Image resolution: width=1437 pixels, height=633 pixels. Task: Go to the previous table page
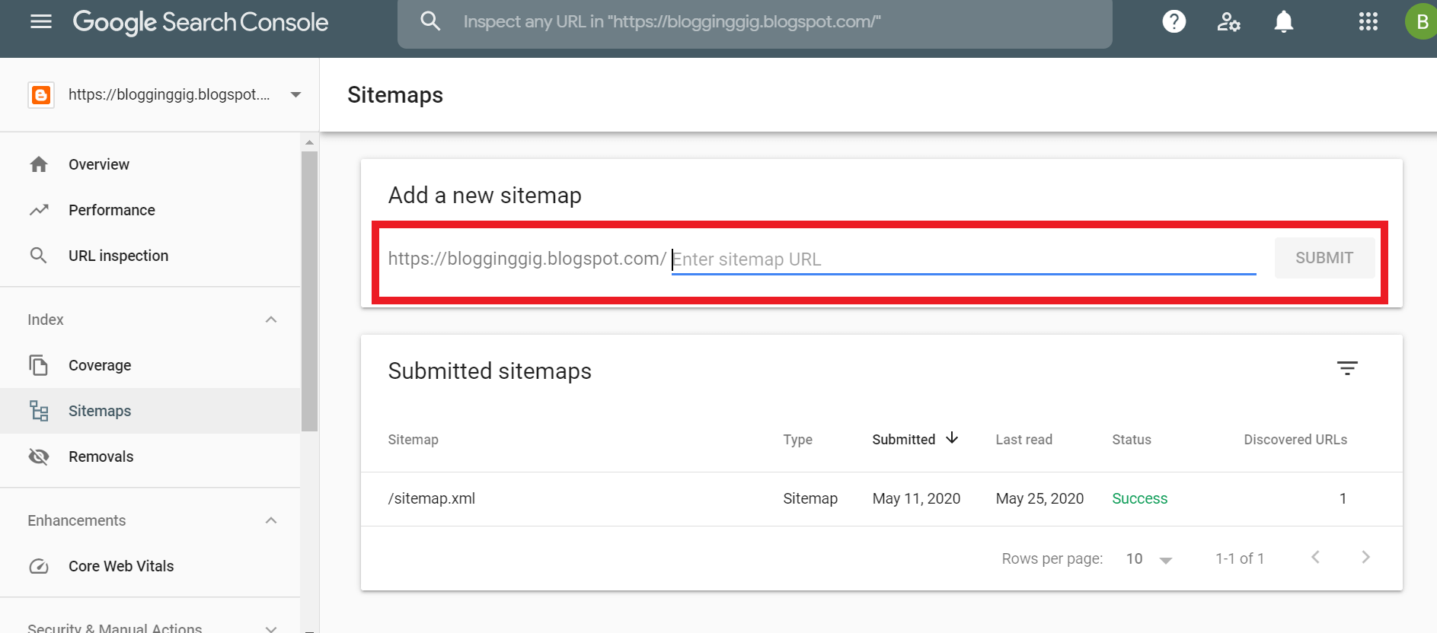pyautogui.click(x=1315, y=557)
